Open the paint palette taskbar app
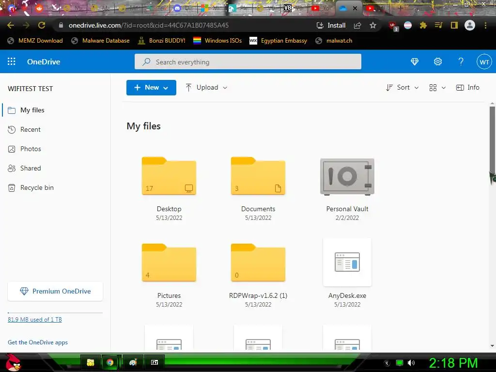Screen dimensions: 496x372 tap(133, 362)
